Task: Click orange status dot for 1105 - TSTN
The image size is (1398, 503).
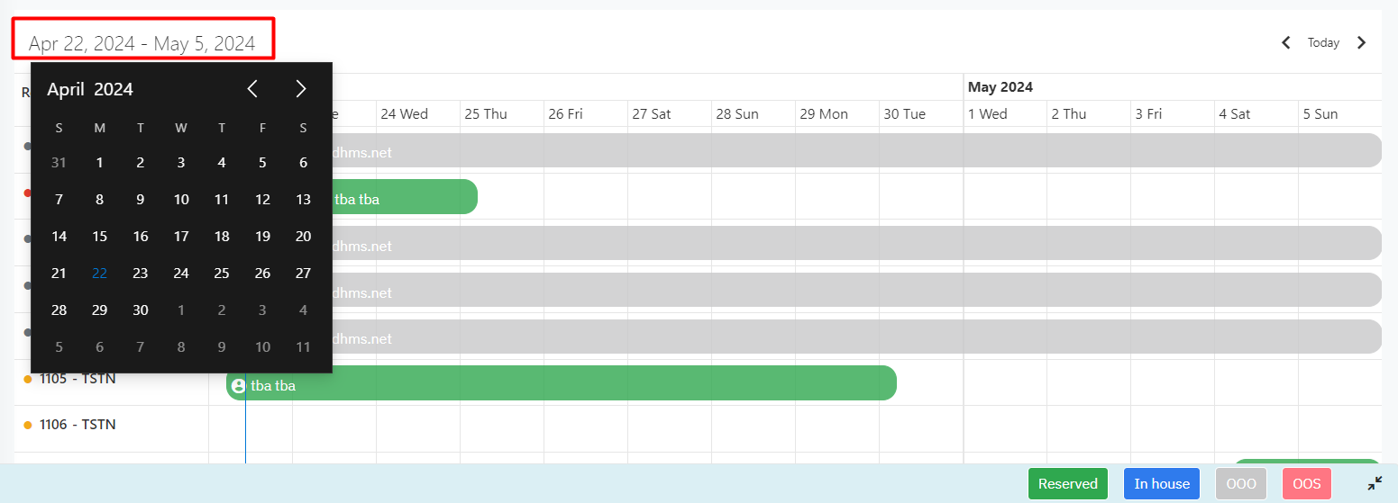Action: [x=28, y=379]
